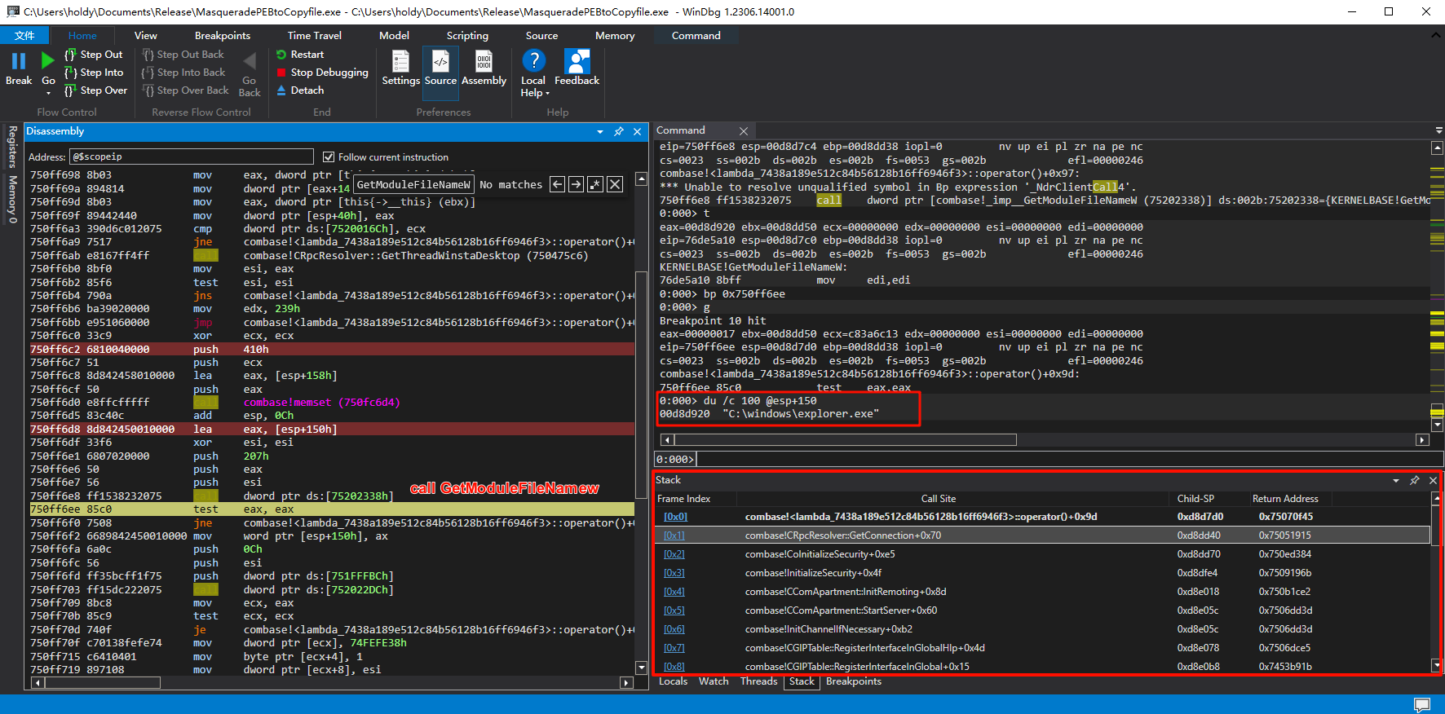Click the command prompt input field
The height and width of the screenshot is (714, 1445).
1069,460
